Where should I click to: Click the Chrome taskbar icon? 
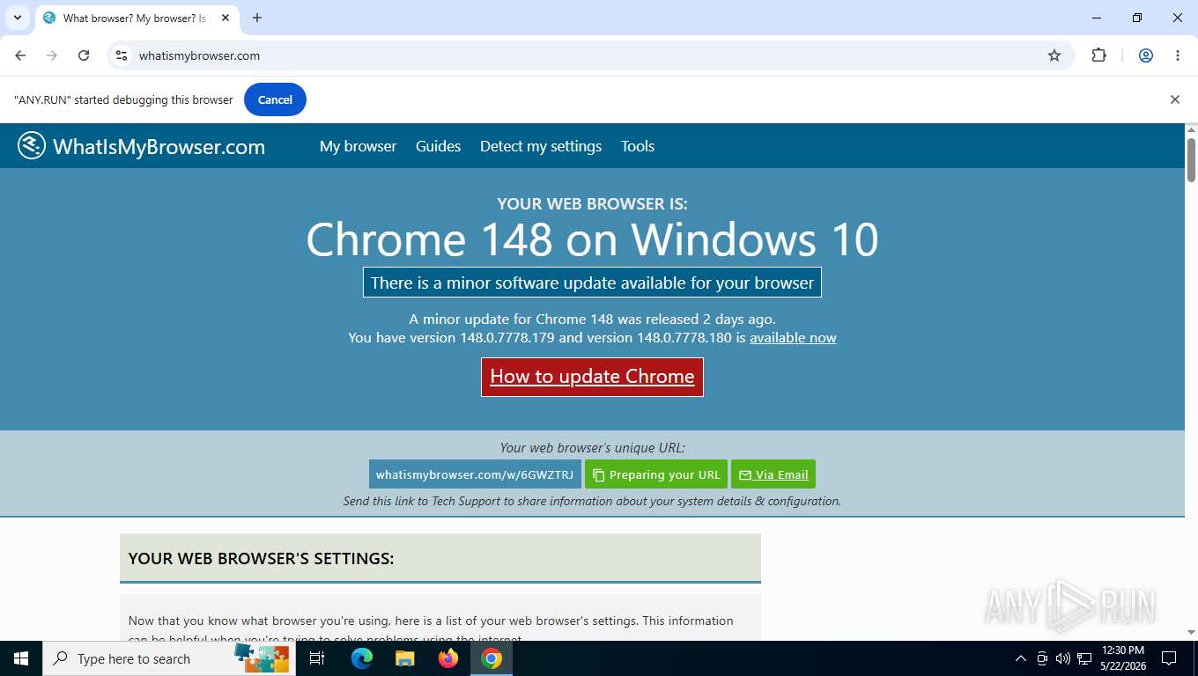[x=492, y=658]
